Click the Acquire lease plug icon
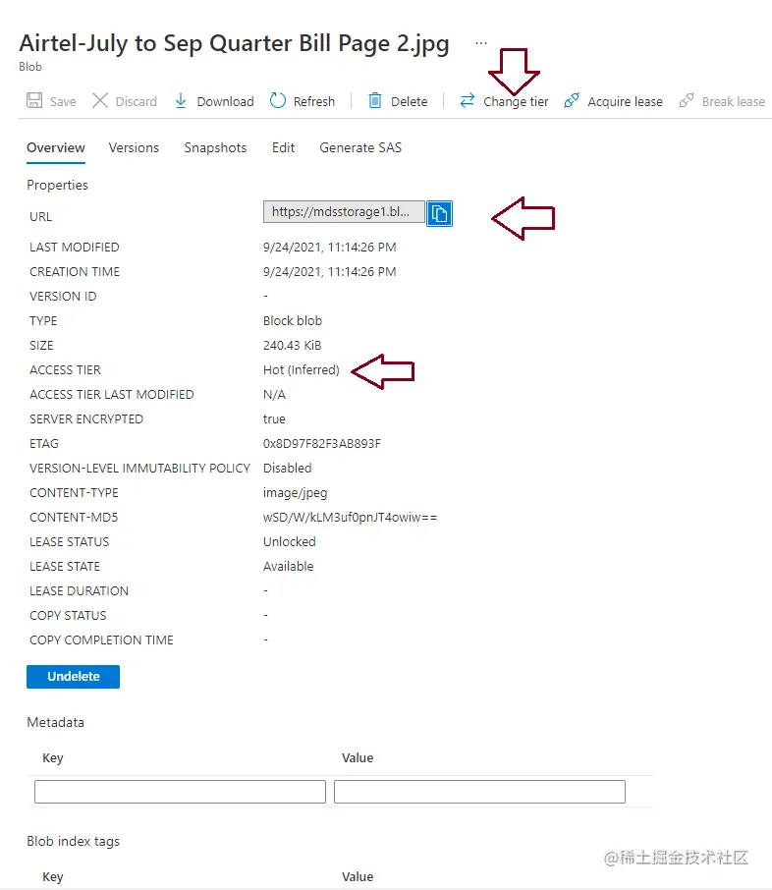Image resolution: width=772 pixels, height=890 pixels. pos(572,101)
